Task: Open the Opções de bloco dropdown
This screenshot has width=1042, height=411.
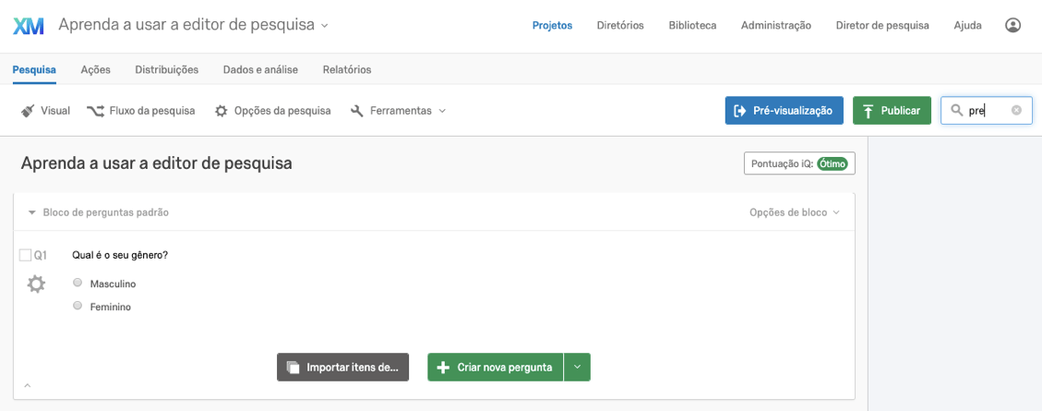Action: pyautogui.click(x=794, y=212)
